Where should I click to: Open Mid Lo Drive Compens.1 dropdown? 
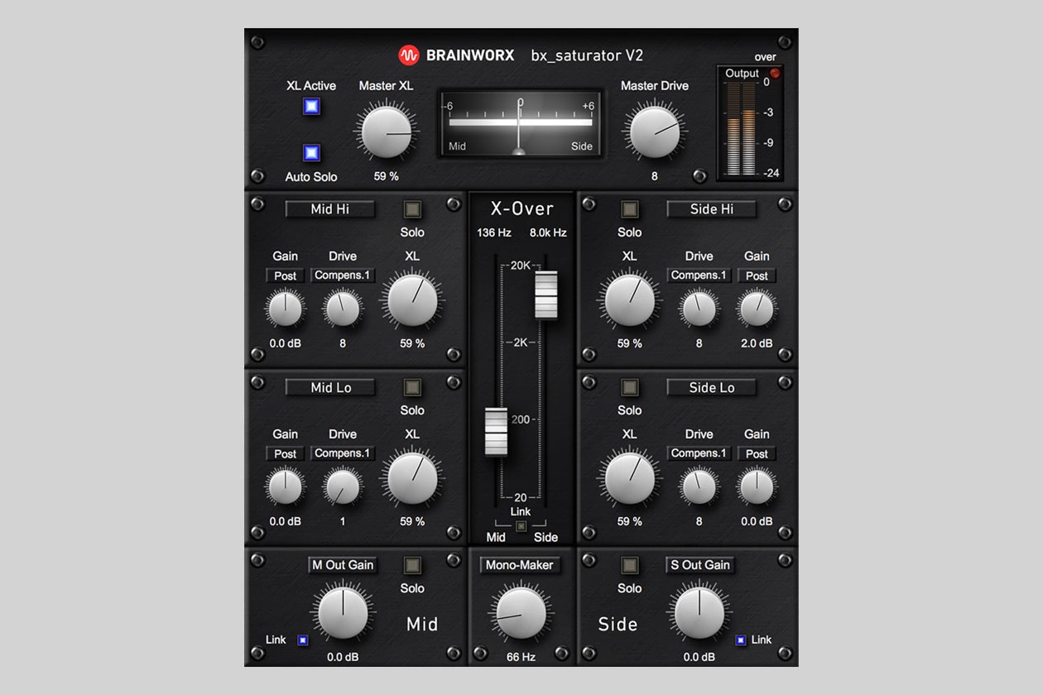click(343, 453)
